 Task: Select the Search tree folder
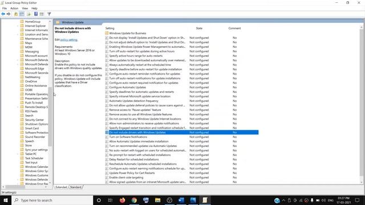[x=29, y=116]
